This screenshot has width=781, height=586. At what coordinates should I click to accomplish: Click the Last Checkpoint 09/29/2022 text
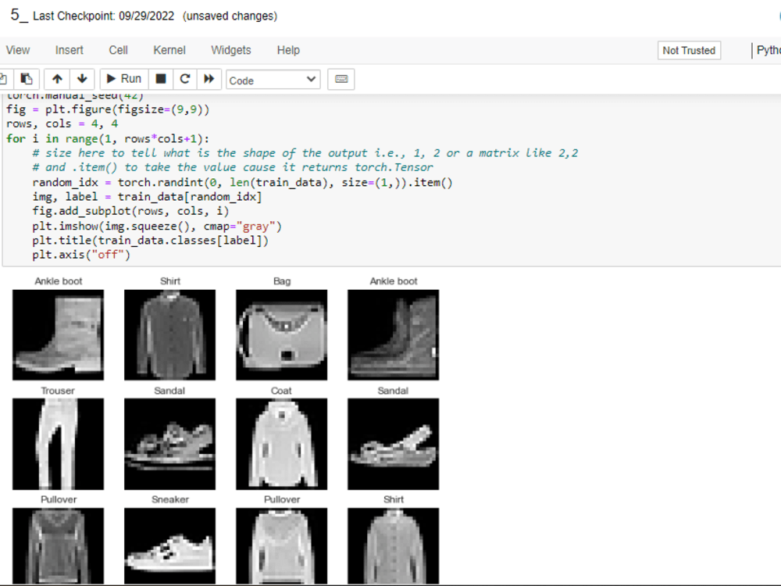pos(104,16)
